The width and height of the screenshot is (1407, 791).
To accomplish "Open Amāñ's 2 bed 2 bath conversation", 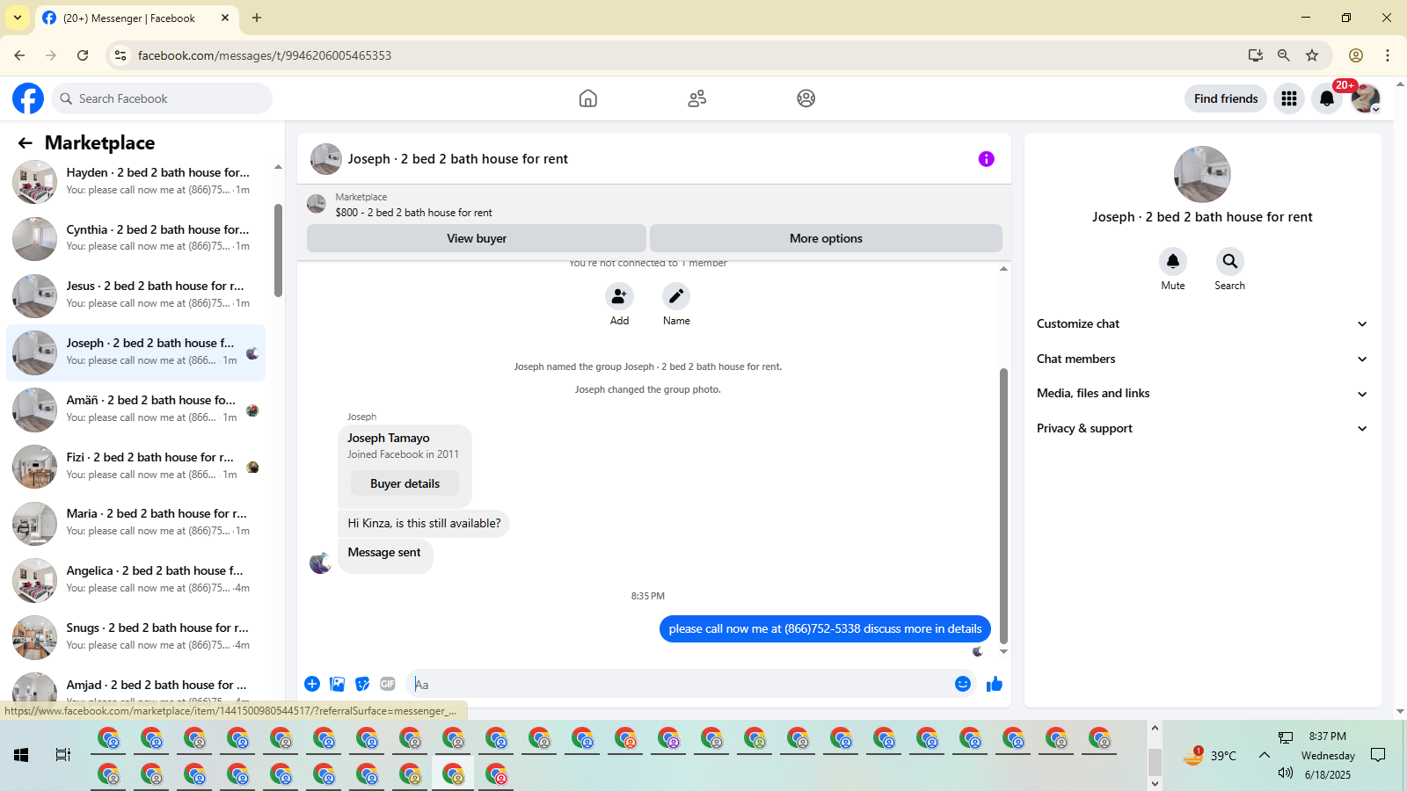I will 136,410.
